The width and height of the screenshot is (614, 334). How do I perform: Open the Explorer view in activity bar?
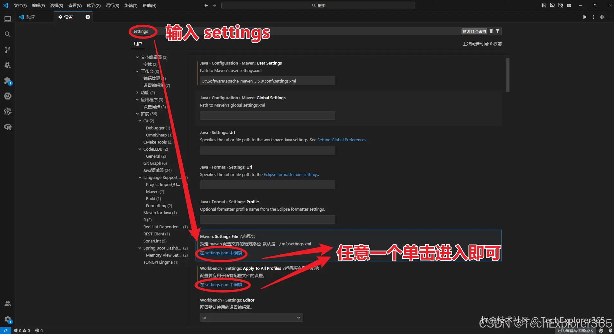click(8, 19)
